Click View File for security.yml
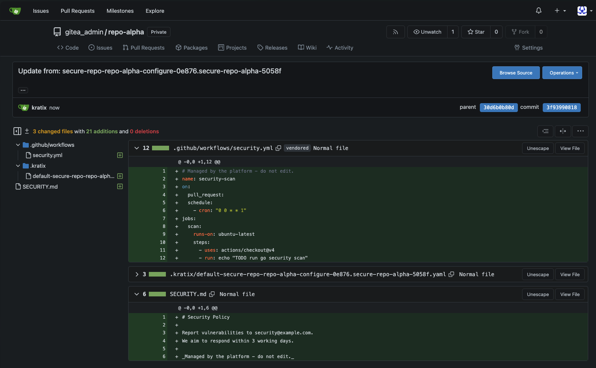This screenshot has width=596, height=368. pyautogui.click(x=570, y=148)
